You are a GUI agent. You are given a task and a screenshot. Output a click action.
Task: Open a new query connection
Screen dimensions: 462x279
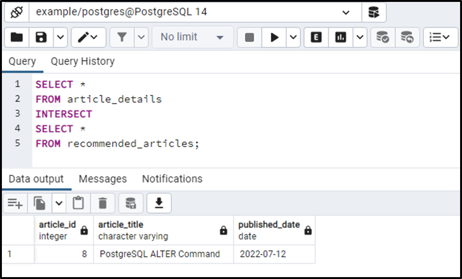click(374, 12)
